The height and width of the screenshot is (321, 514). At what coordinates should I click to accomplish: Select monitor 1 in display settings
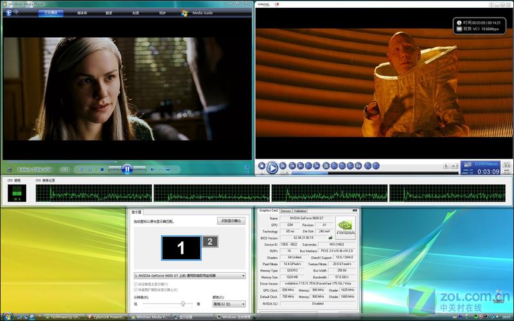point(181,248)
